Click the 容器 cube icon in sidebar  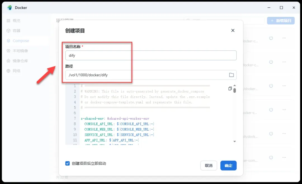[x=8, y=31]
